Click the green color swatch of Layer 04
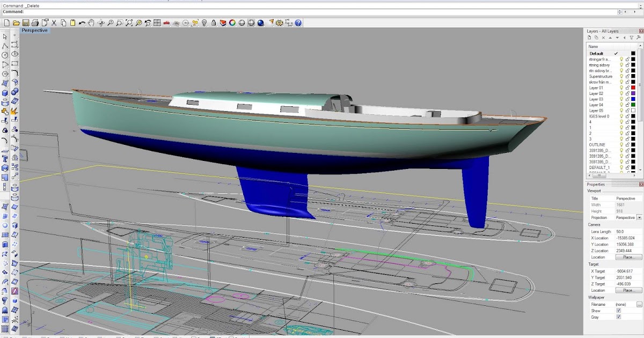This screenshot has width=644, height=338. click(x=633, y=105)
